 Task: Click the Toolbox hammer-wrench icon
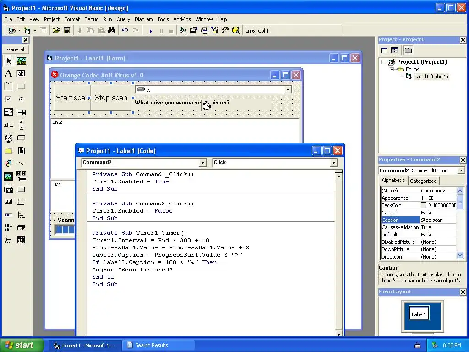click(225, 31)
